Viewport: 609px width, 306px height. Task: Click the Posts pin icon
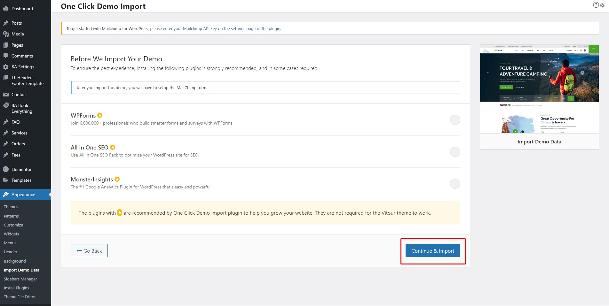(x=6, y=23)
